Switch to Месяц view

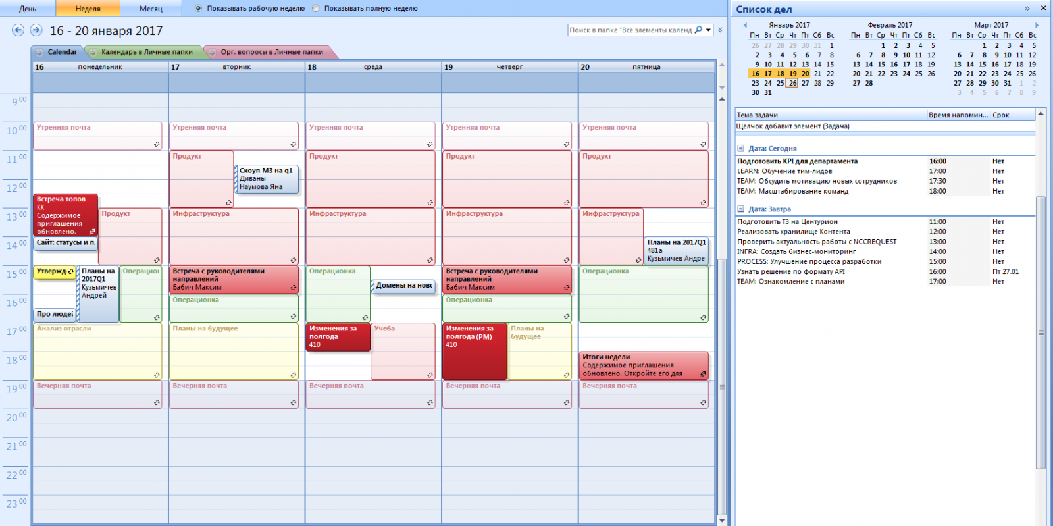coord(151,9)
